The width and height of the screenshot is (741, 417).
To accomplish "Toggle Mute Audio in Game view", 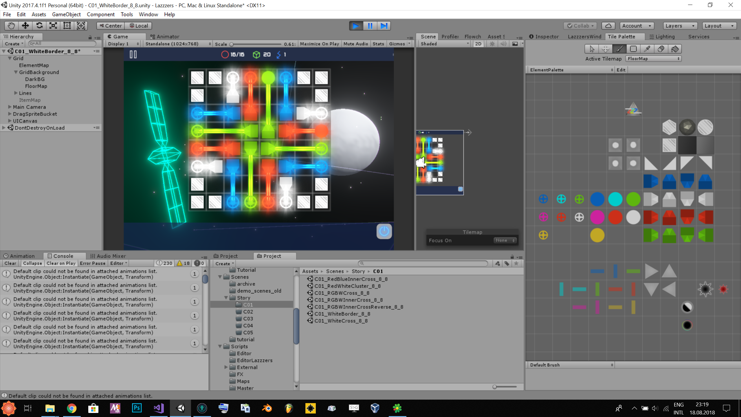I will [355, 44].
